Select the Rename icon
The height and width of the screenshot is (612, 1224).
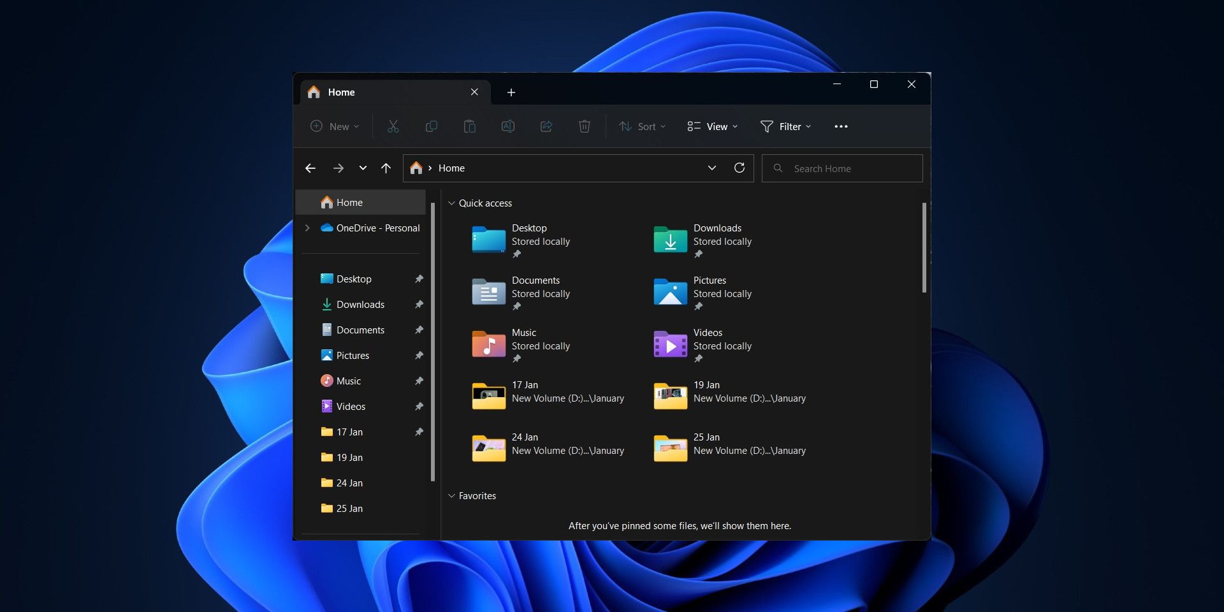click(x=508, y=126)
